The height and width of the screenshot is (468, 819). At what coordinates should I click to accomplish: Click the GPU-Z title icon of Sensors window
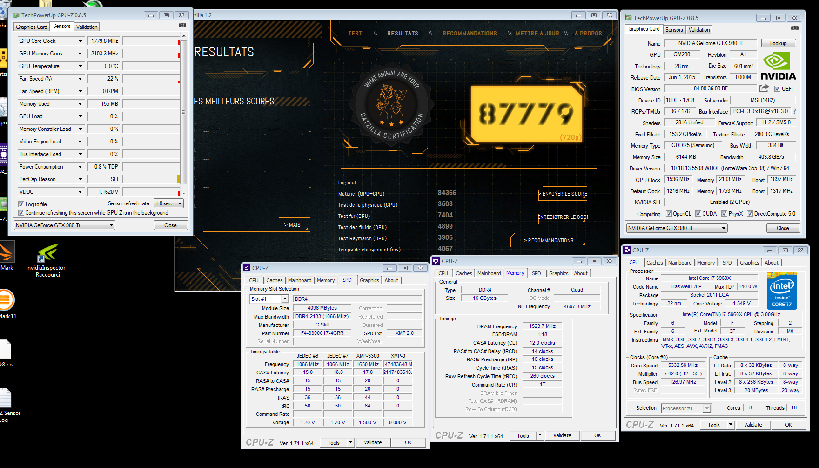16,15
